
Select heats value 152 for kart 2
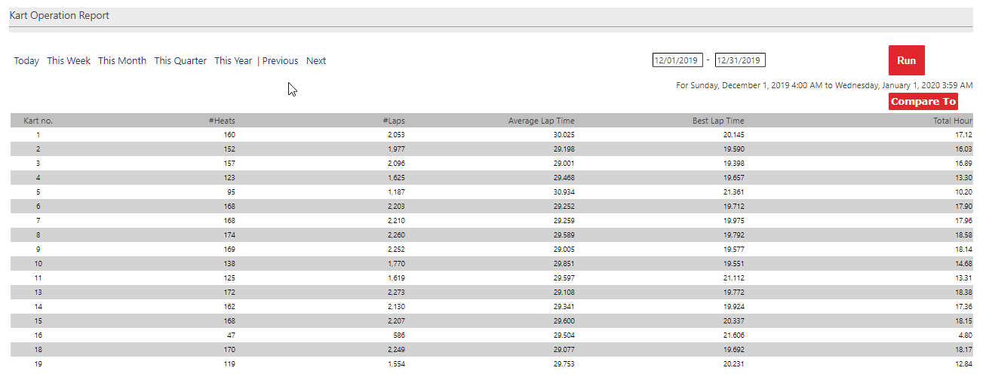(x=229, y=149)
